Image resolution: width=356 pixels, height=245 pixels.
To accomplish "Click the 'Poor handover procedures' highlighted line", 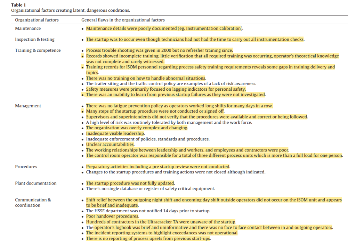I will coord(112,217).
